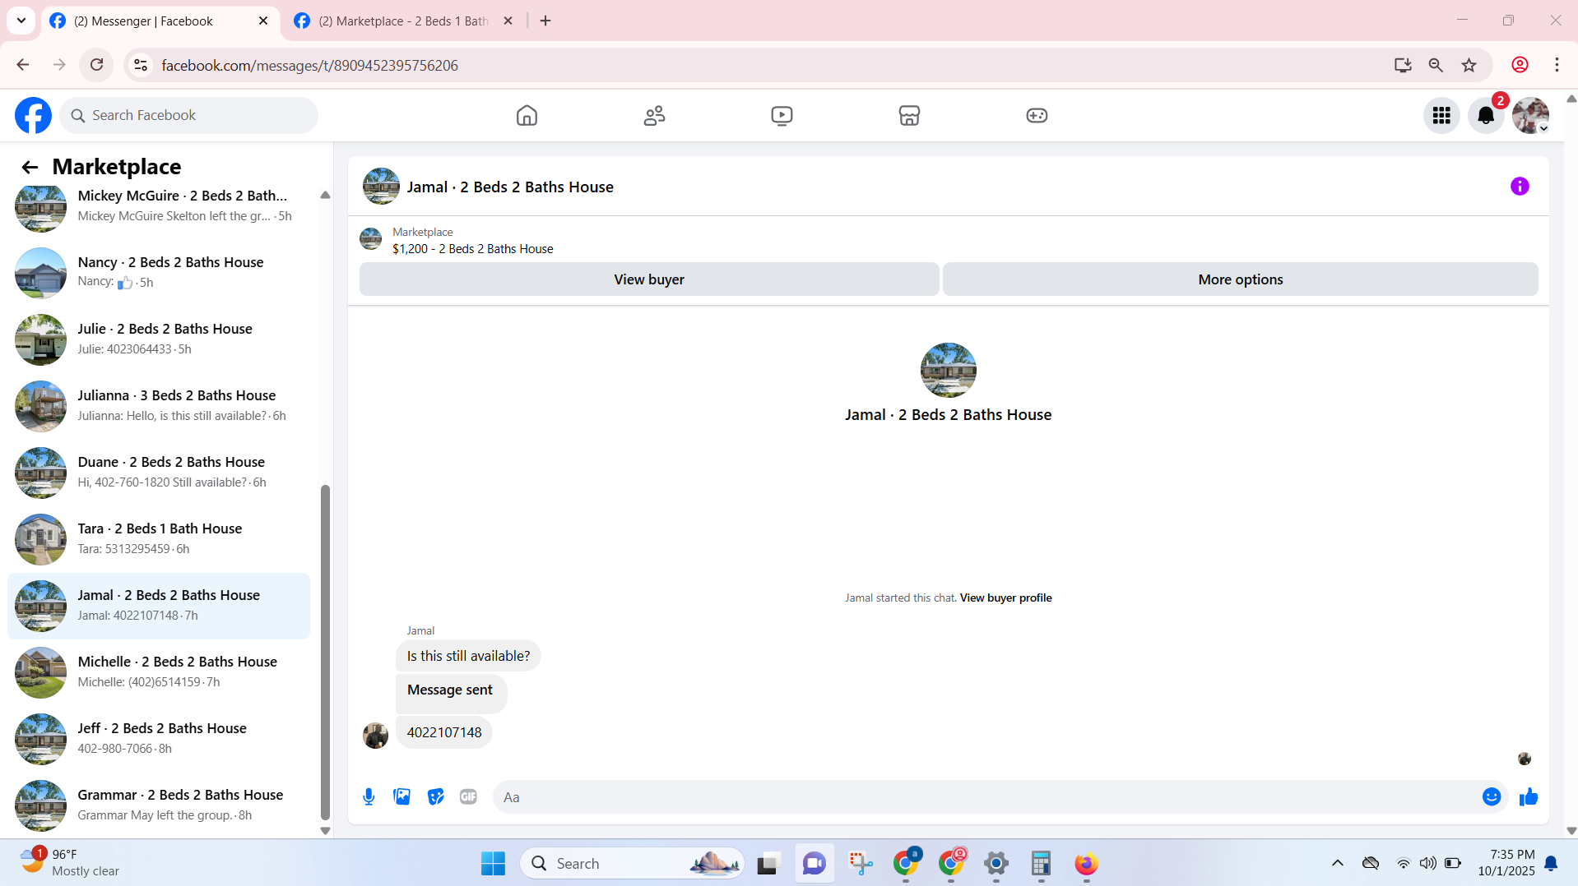Open a new browser tab
Screen dimensions: 1578x886
coord(545,21)
